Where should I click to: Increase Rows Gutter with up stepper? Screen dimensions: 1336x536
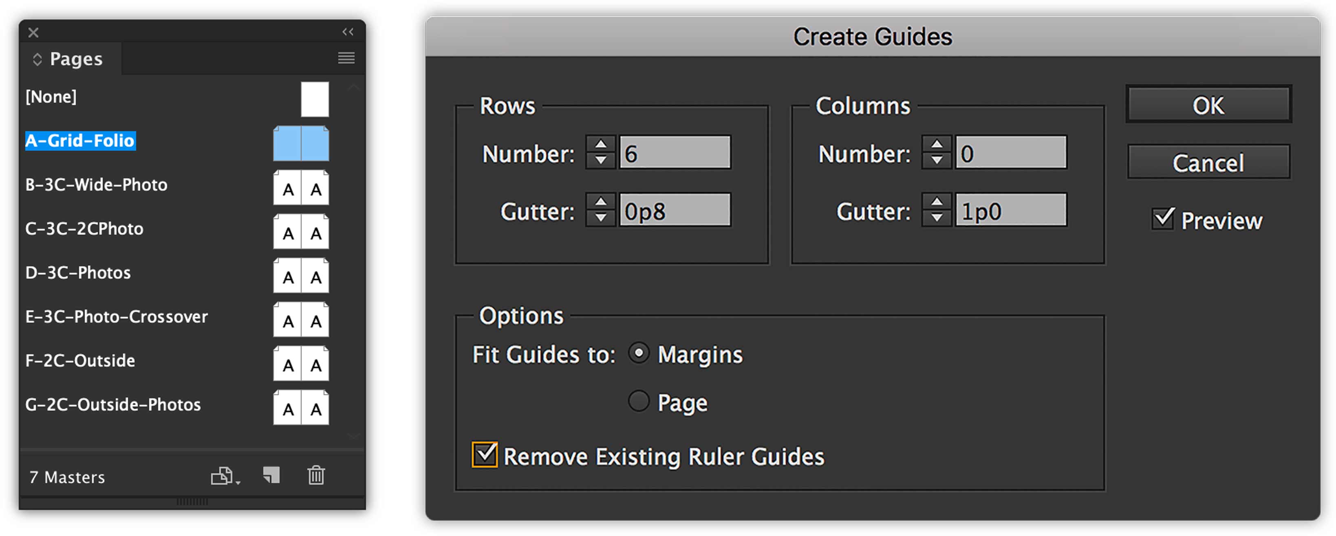pyautogui.click(x=601, y=202)
